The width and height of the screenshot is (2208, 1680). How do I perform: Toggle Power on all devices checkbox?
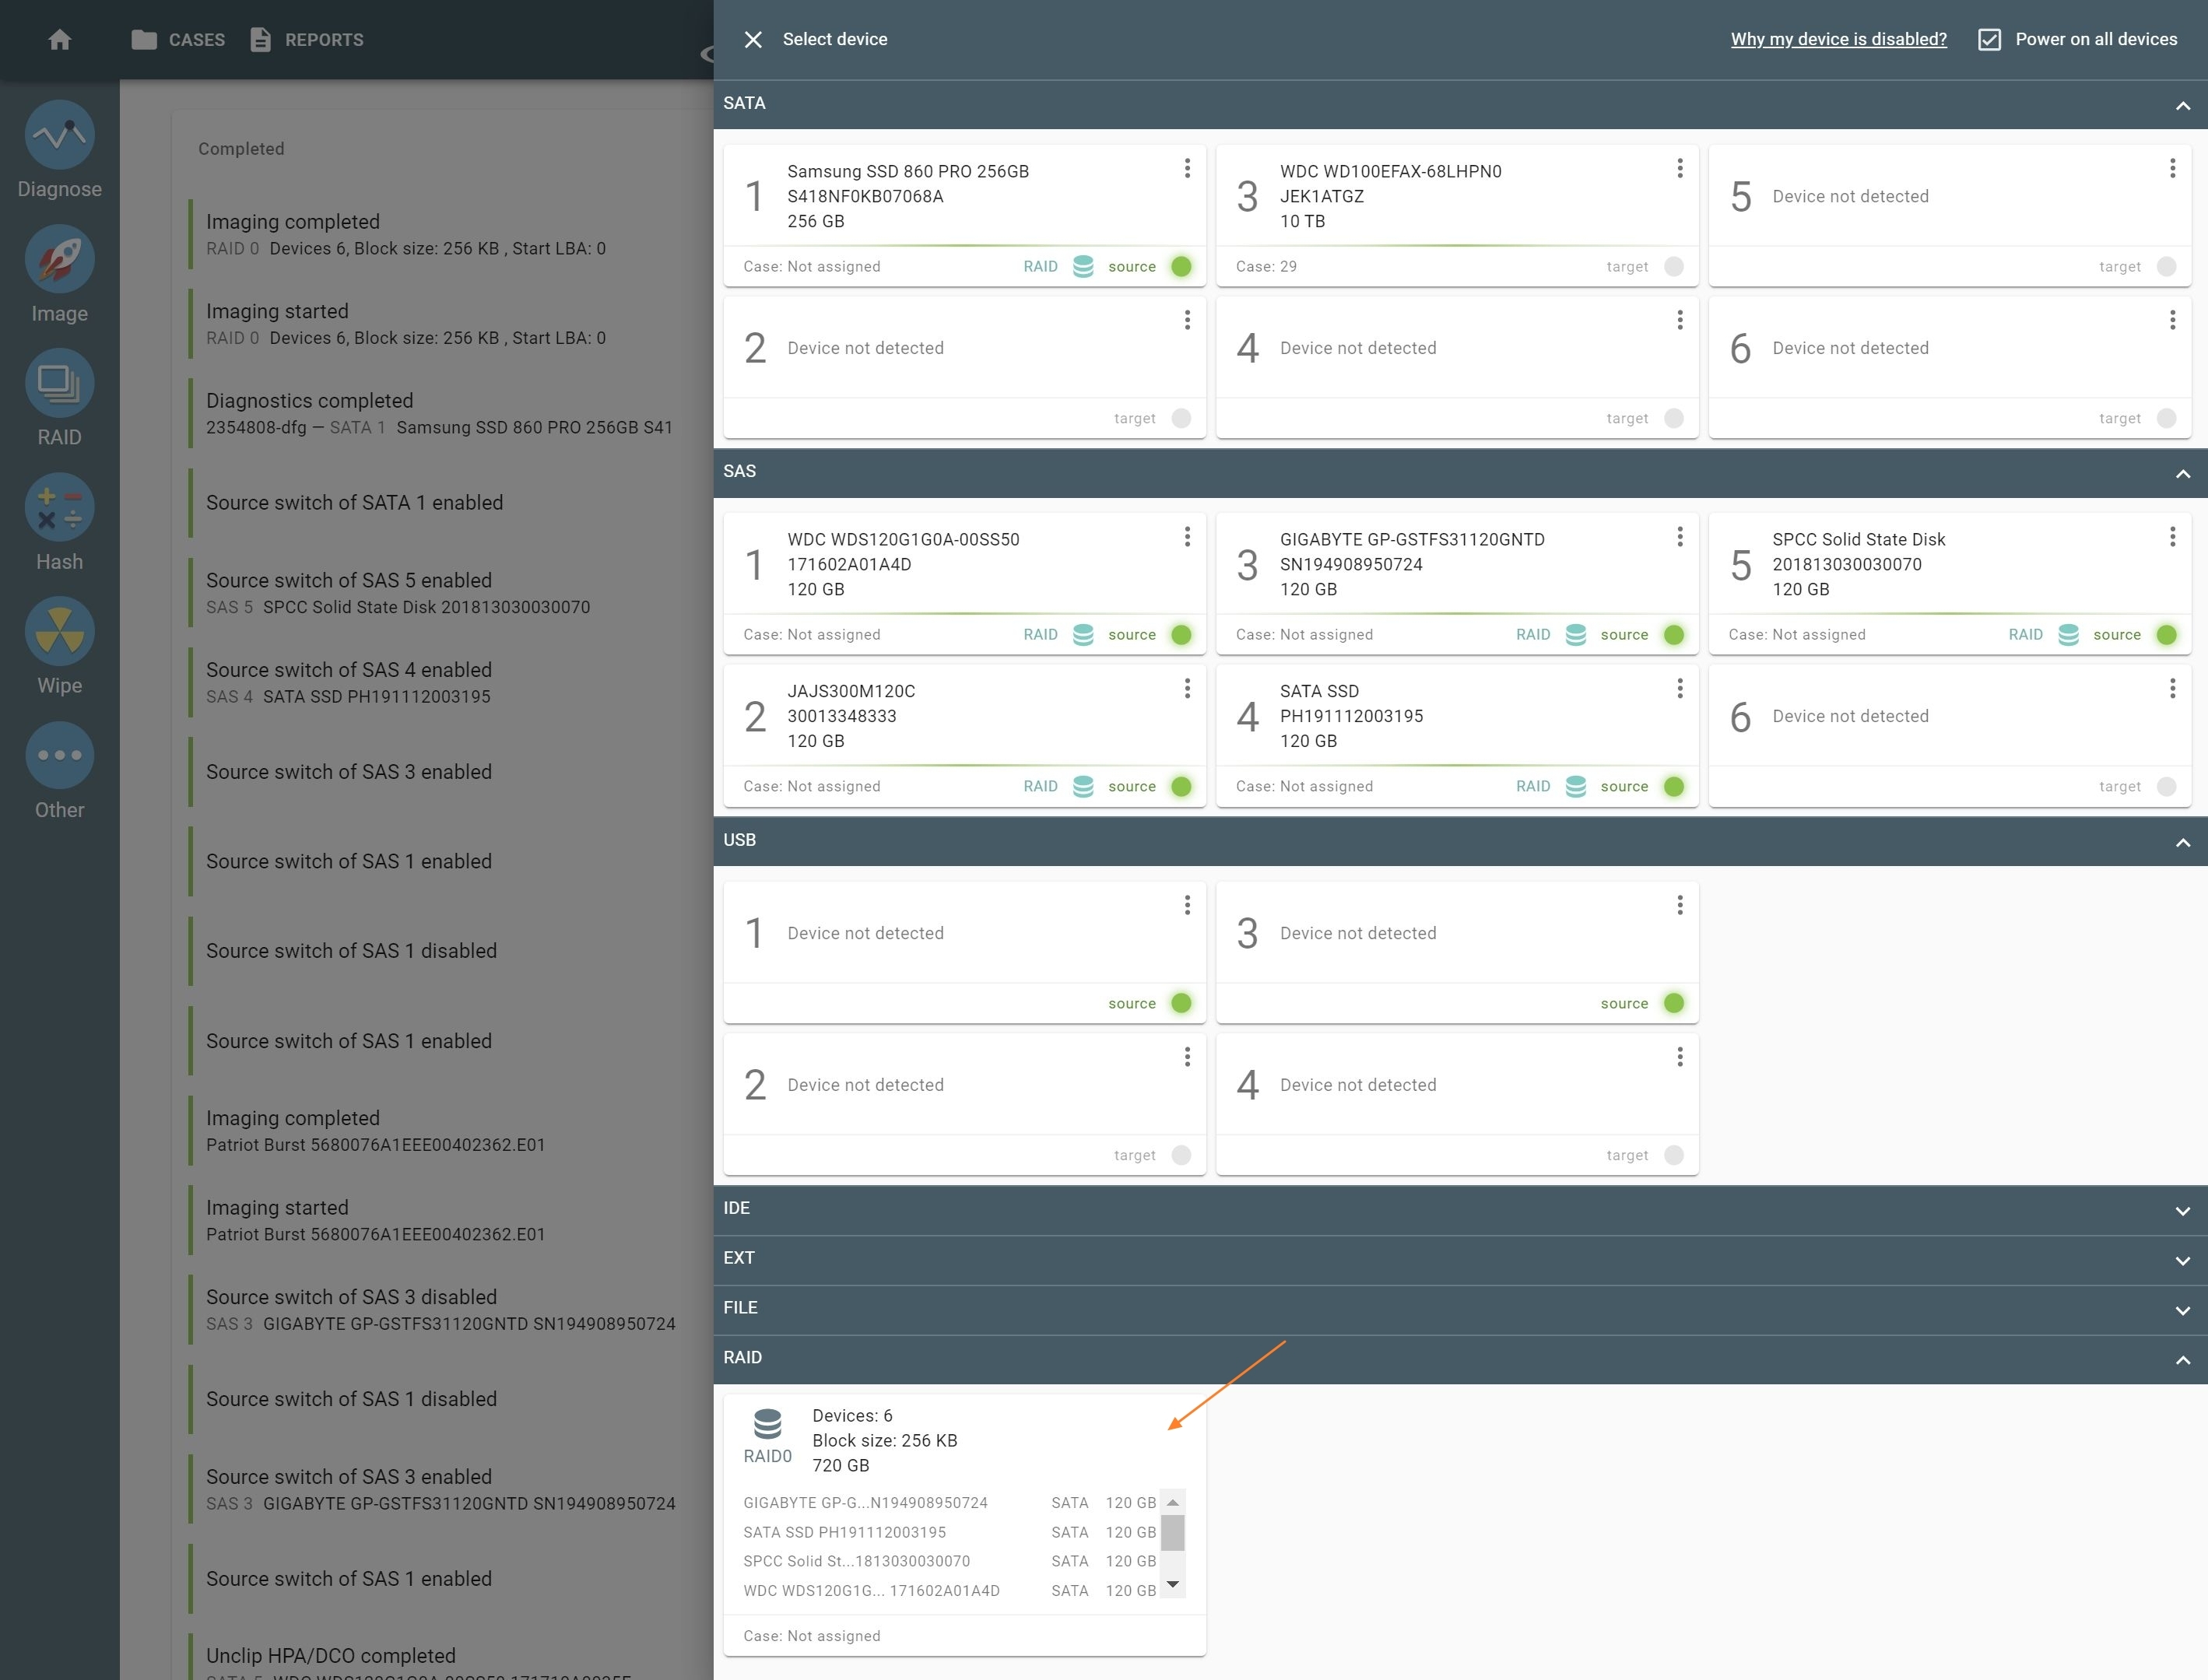pyautogui.click(x=1989, y=39)
